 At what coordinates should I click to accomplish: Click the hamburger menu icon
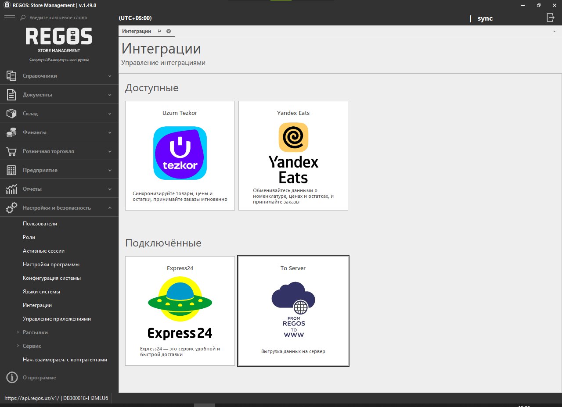click(x=9, y=18)
